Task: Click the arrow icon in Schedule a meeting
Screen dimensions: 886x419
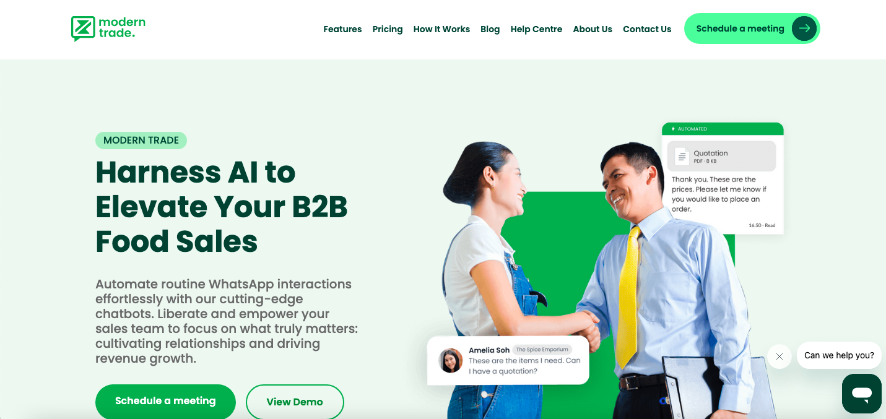Action: [x=804, y=28]
